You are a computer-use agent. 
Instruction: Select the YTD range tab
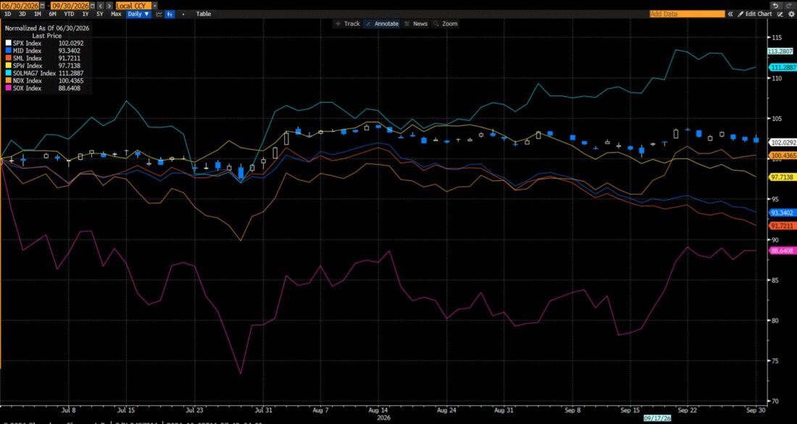pos(69,14)
